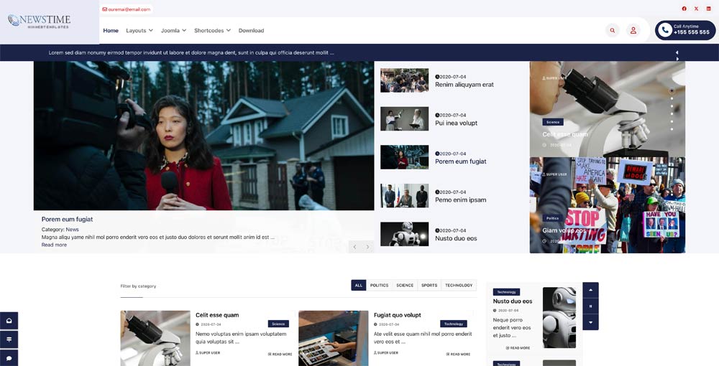Go to the Home menu item
The width and height of the screenshot is (719, 366).
click(x=111, y=31)
